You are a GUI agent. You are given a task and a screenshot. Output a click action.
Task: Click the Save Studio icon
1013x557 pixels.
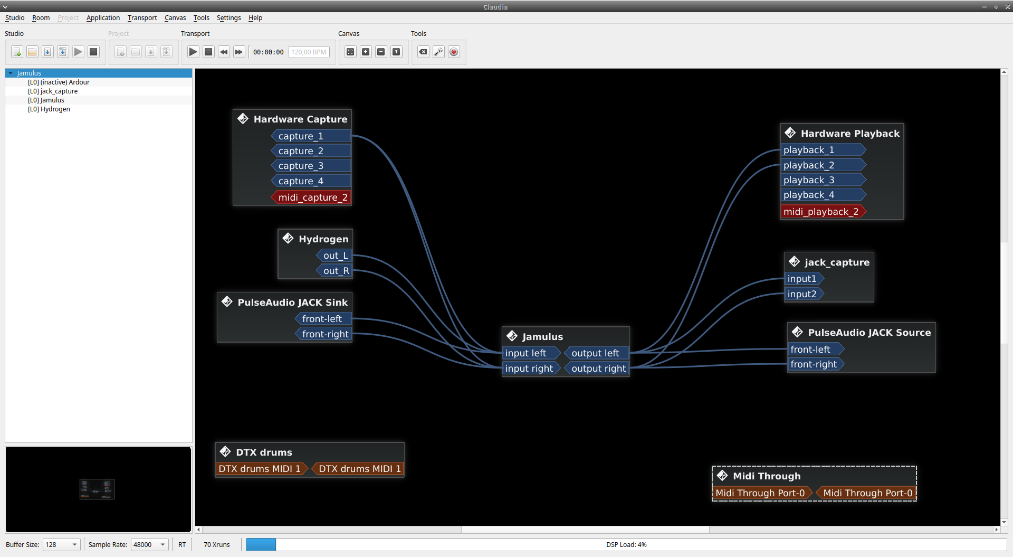[47, 52]
